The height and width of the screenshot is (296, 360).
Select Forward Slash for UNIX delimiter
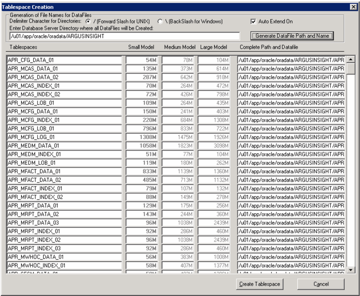tap(88, 22)
